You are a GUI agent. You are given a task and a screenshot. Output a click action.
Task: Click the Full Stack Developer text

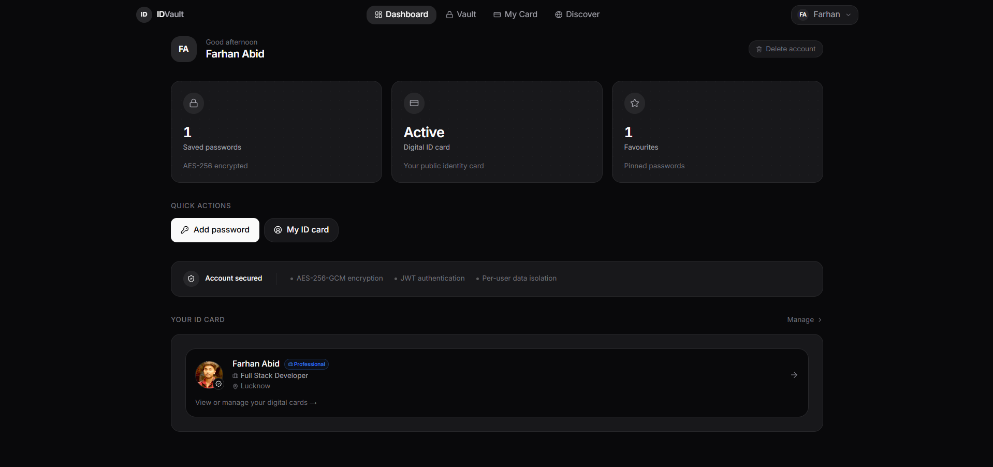[x=274, y=375]
